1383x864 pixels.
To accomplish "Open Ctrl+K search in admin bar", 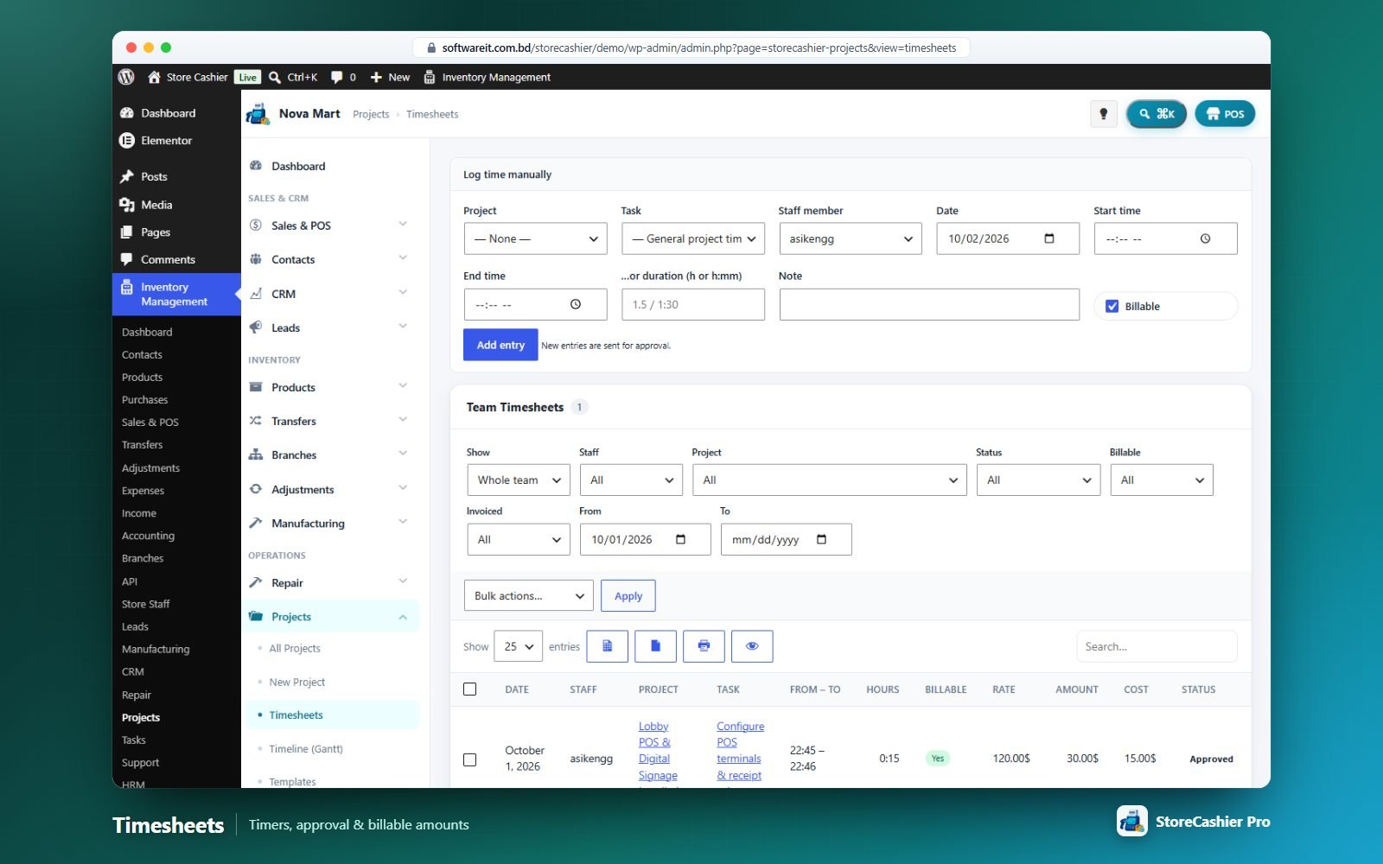I will [293, 77].
